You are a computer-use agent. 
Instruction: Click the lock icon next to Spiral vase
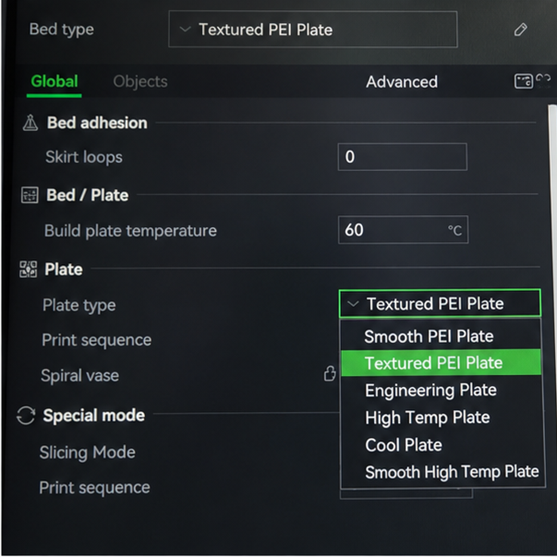330,374
